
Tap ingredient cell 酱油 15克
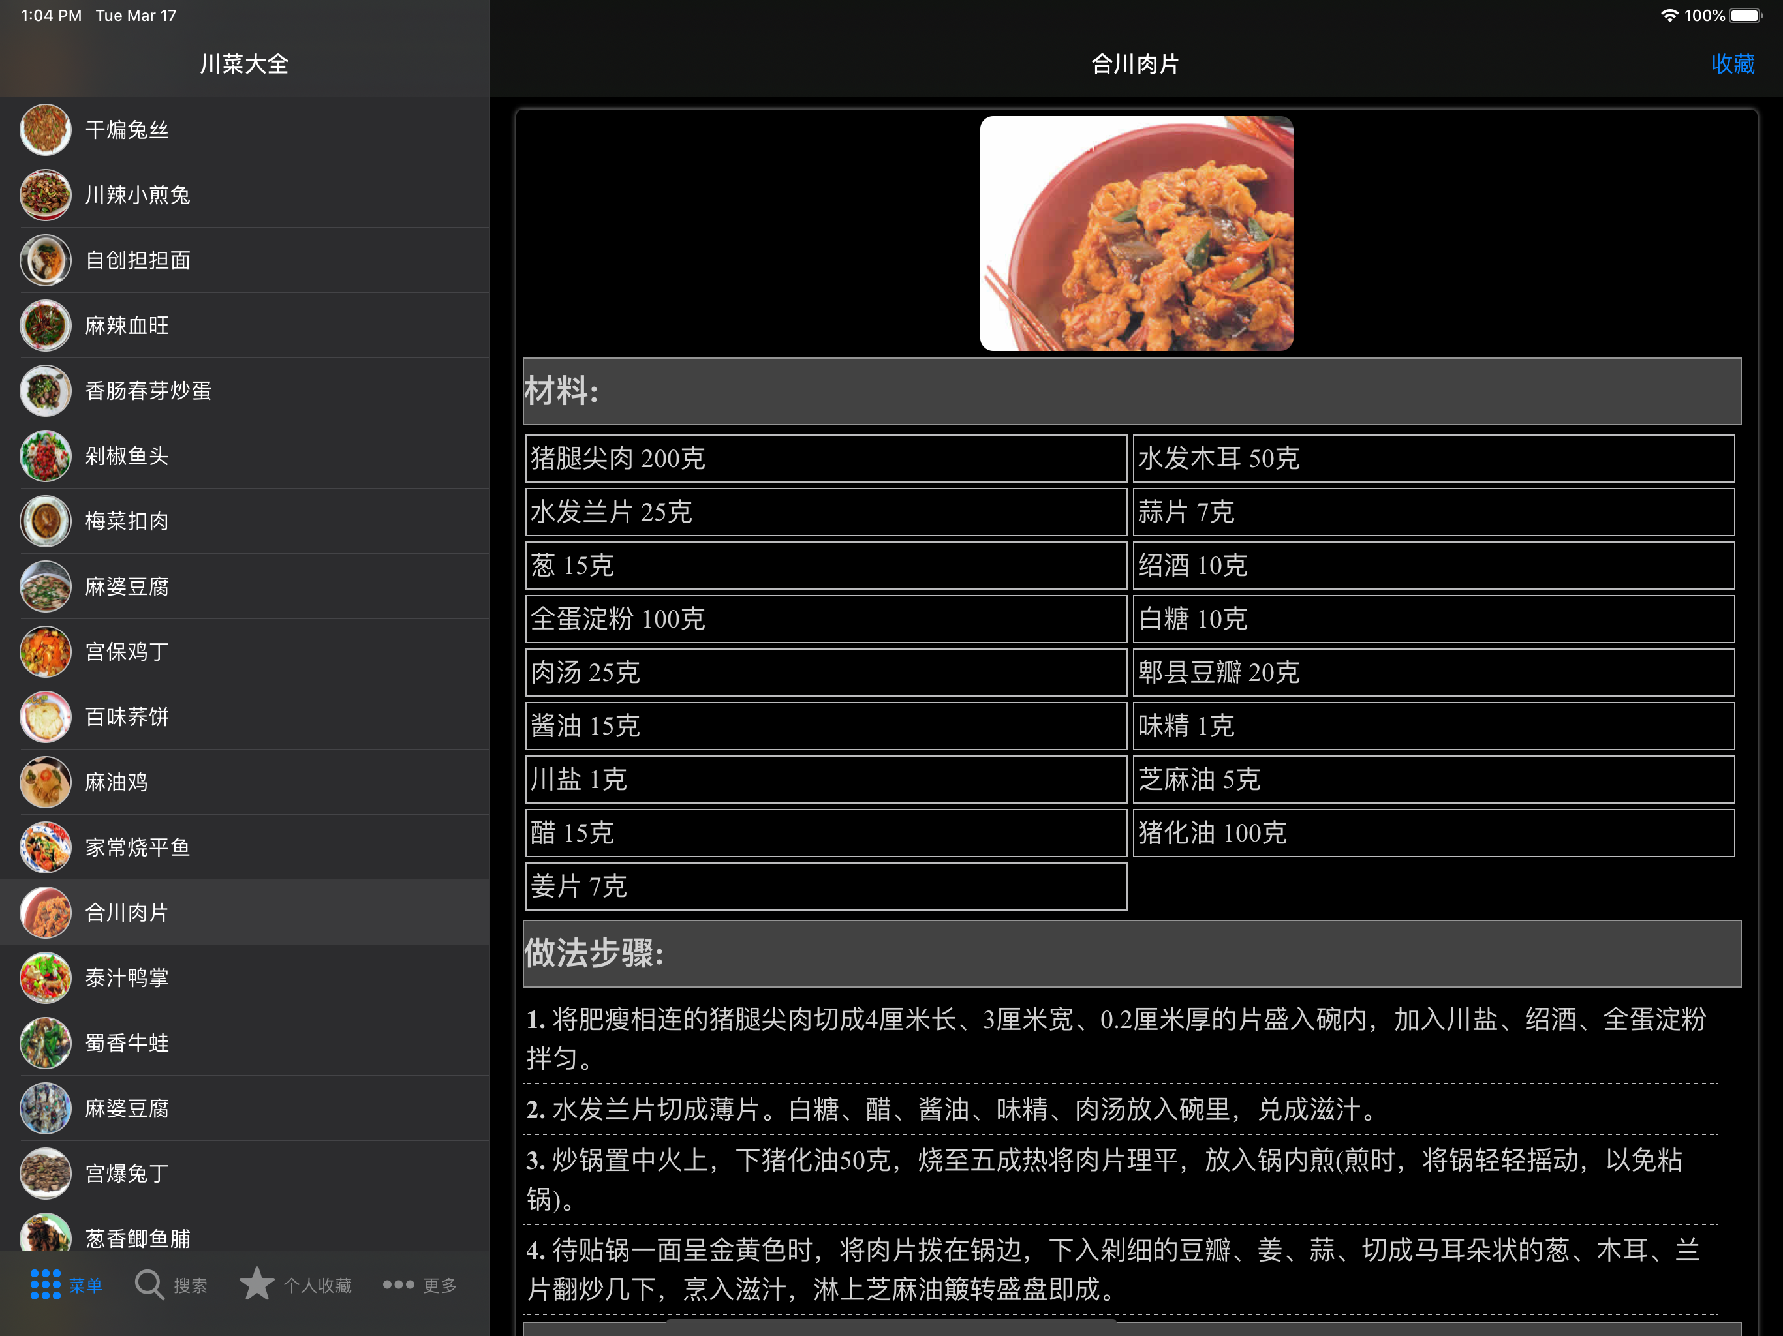826,726
